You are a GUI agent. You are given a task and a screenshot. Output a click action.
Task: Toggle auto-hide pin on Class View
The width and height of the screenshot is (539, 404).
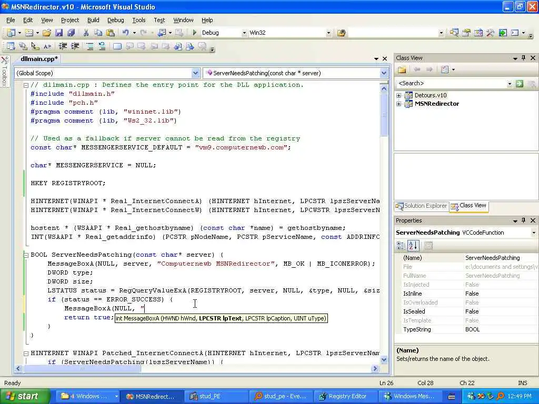click(524, 58)
